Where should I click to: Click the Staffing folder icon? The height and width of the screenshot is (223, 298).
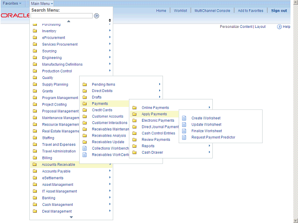pos(35,138)
